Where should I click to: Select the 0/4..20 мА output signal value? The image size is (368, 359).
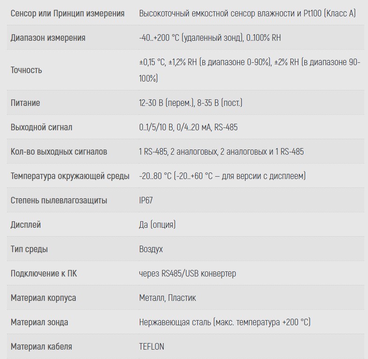pyautogui.click(x=193, y=127)
